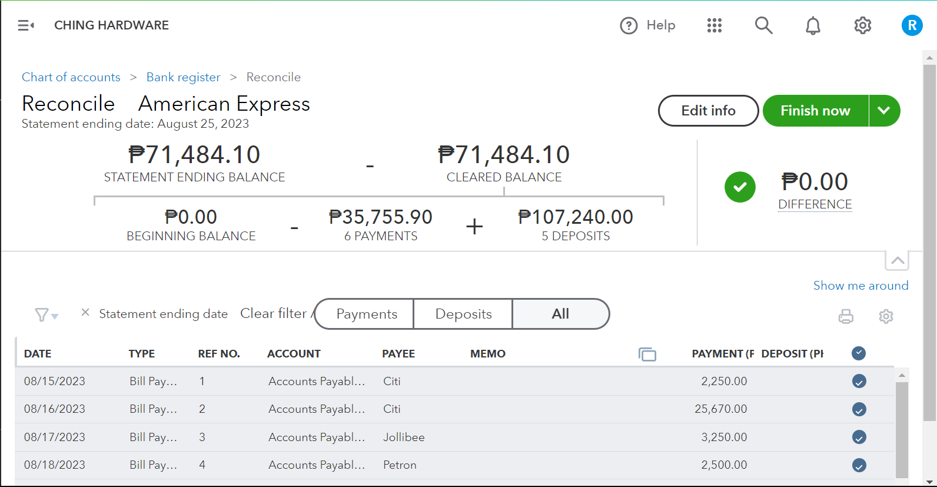Expand the Finish now dropdown arrow
The height and width of the screenshot is (487, 937).
(884, 111)
